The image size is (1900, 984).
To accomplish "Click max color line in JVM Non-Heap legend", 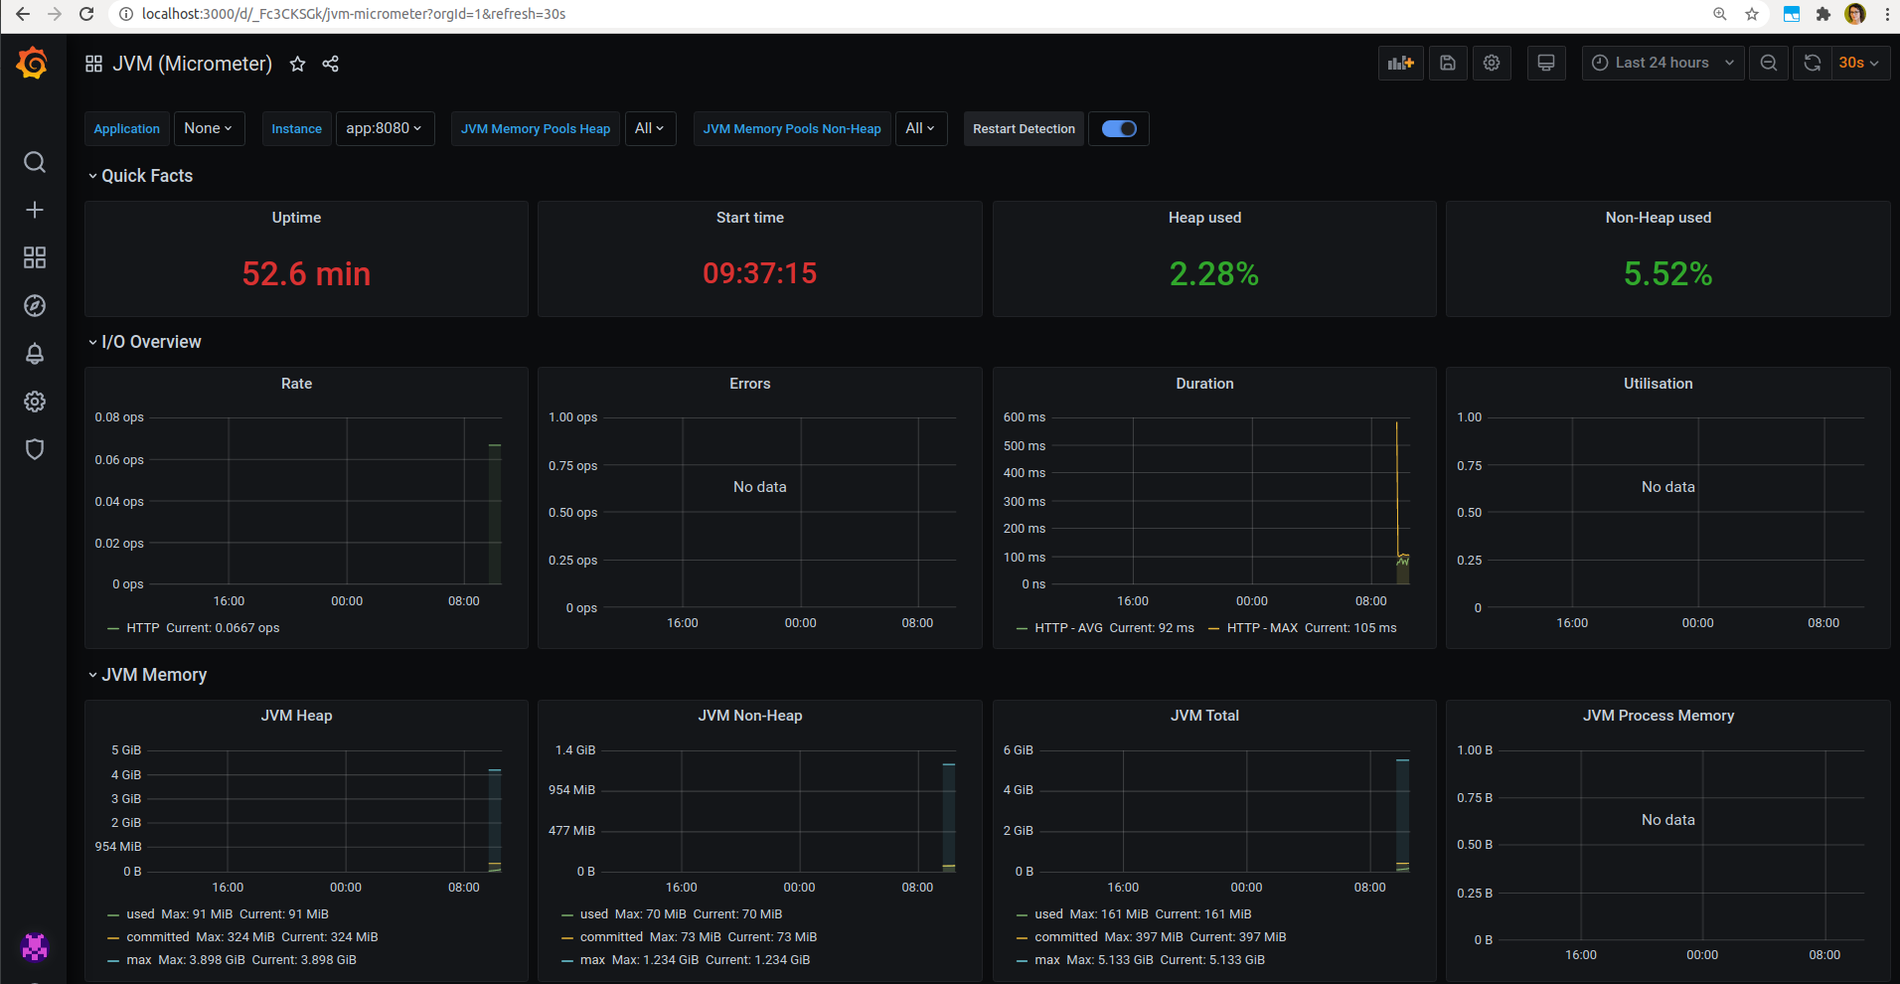I will [x=567, y=961].
